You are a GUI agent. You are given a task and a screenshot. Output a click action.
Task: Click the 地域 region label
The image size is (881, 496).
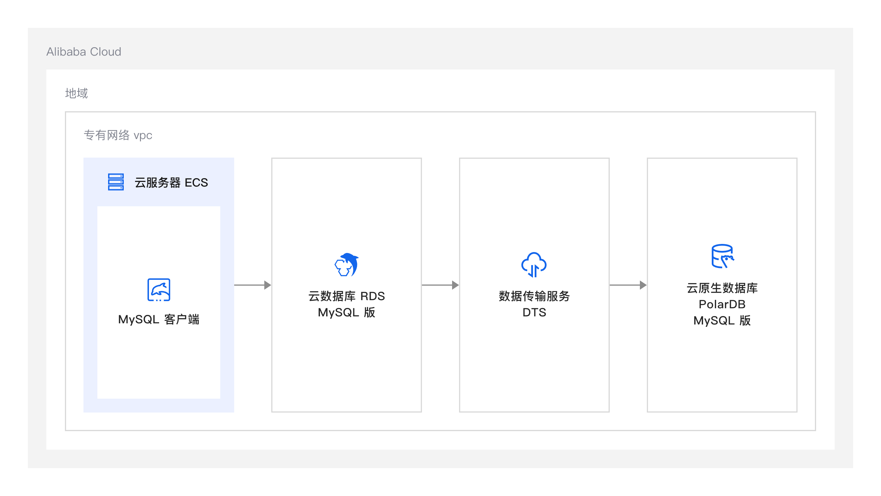coord(77,93)
